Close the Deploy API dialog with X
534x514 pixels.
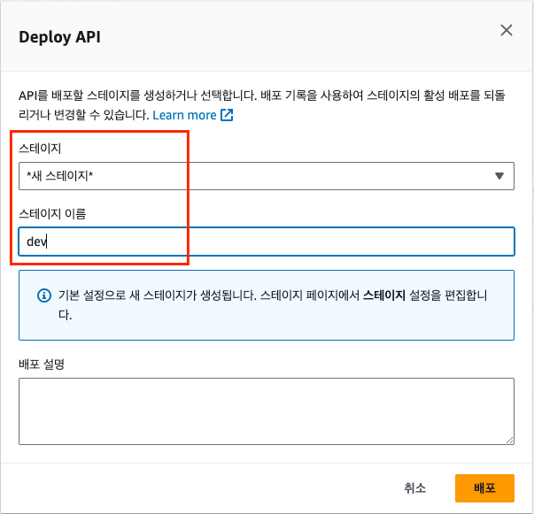(507, 30)
